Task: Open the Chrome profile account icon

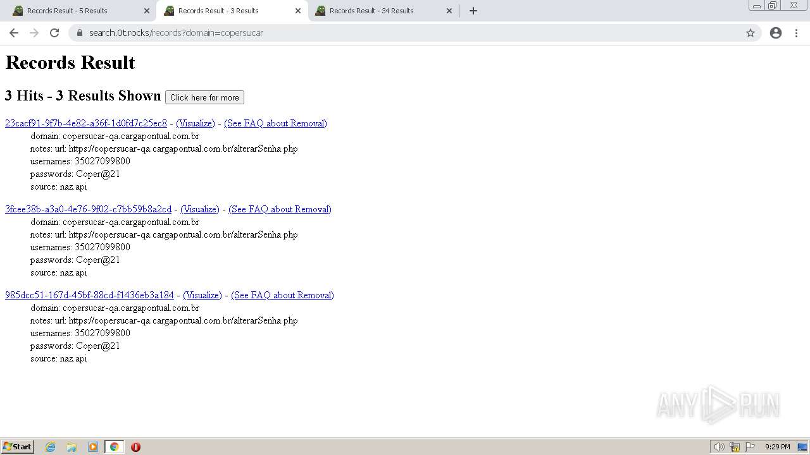Action: click(x=776, y=33)
